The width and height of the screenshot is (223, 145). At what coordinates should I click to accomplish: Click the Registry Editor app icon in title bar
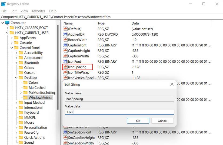[x=3, y=4]
